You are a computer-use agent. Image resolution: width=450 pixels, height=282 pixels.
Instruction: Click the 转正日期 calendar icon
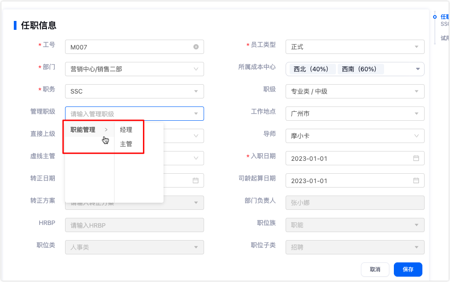click(196, 180)
